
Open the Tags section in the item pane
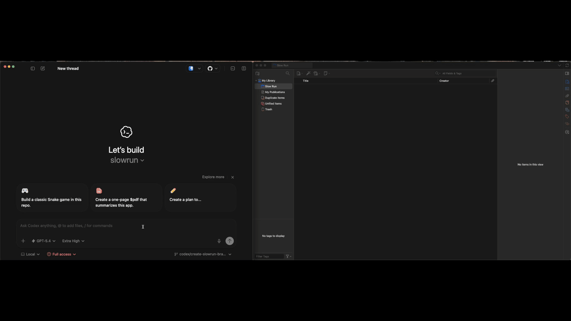pos(567,117)
